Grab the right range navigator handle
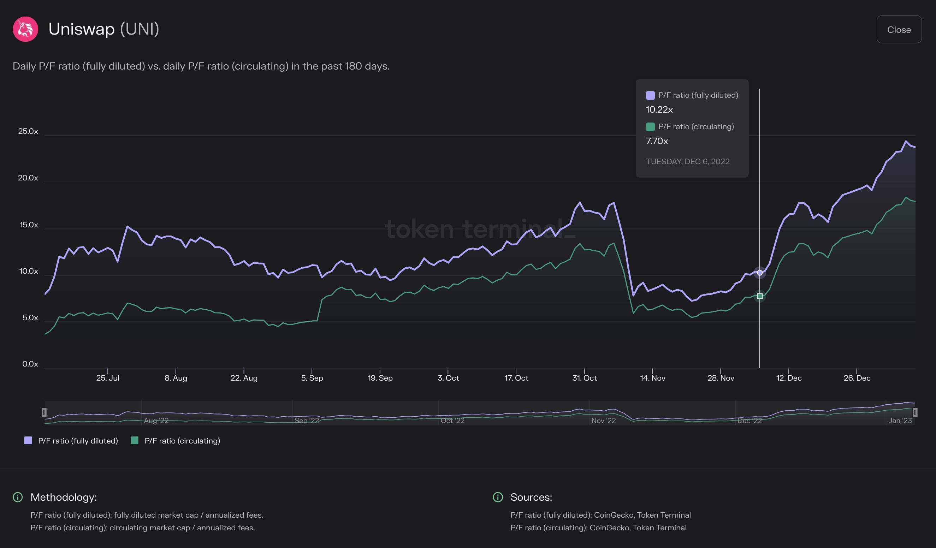Image resolution: width=936 pixels, height=548 pixels. [x=915, y=412]
